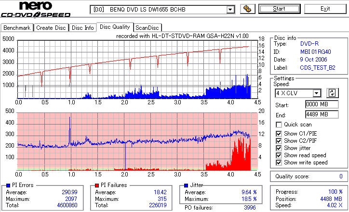Uncheck Show C1/PIE checkbox
The height and width of the screenshot is (212, 349).
[279, 134]
